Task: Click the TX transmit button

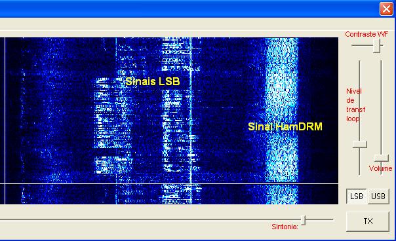Action: (368, 221)
